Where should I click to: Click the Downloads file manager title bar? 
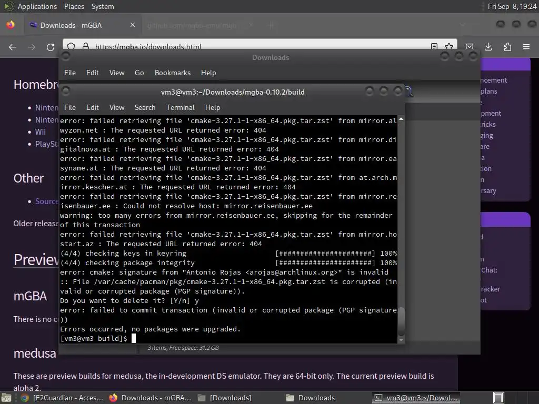coord(270,57)
